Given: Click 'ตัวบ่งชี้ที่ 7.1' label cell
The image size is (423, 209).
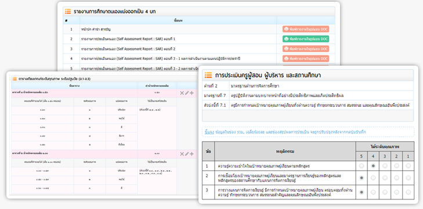Looking at the screenshot, I should coord(215,105).
